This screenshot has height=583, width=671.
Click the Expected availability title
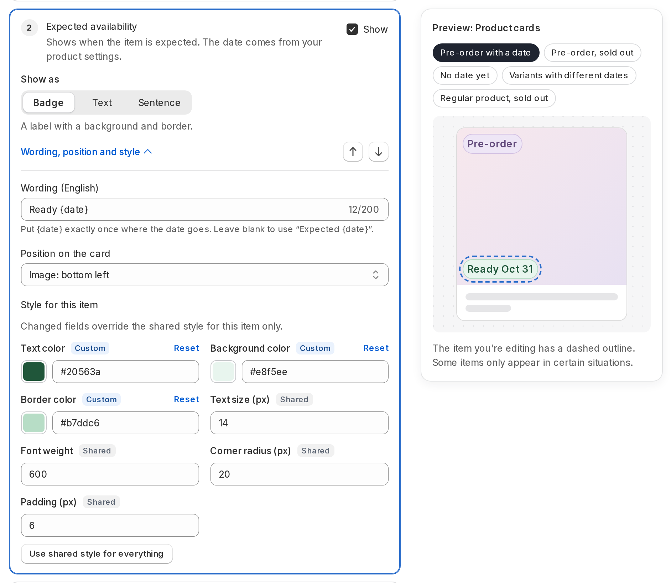(x=92, y=27)
